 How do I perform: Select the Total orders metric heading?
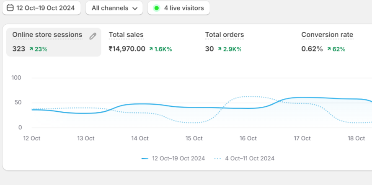[x=225, y=35]
